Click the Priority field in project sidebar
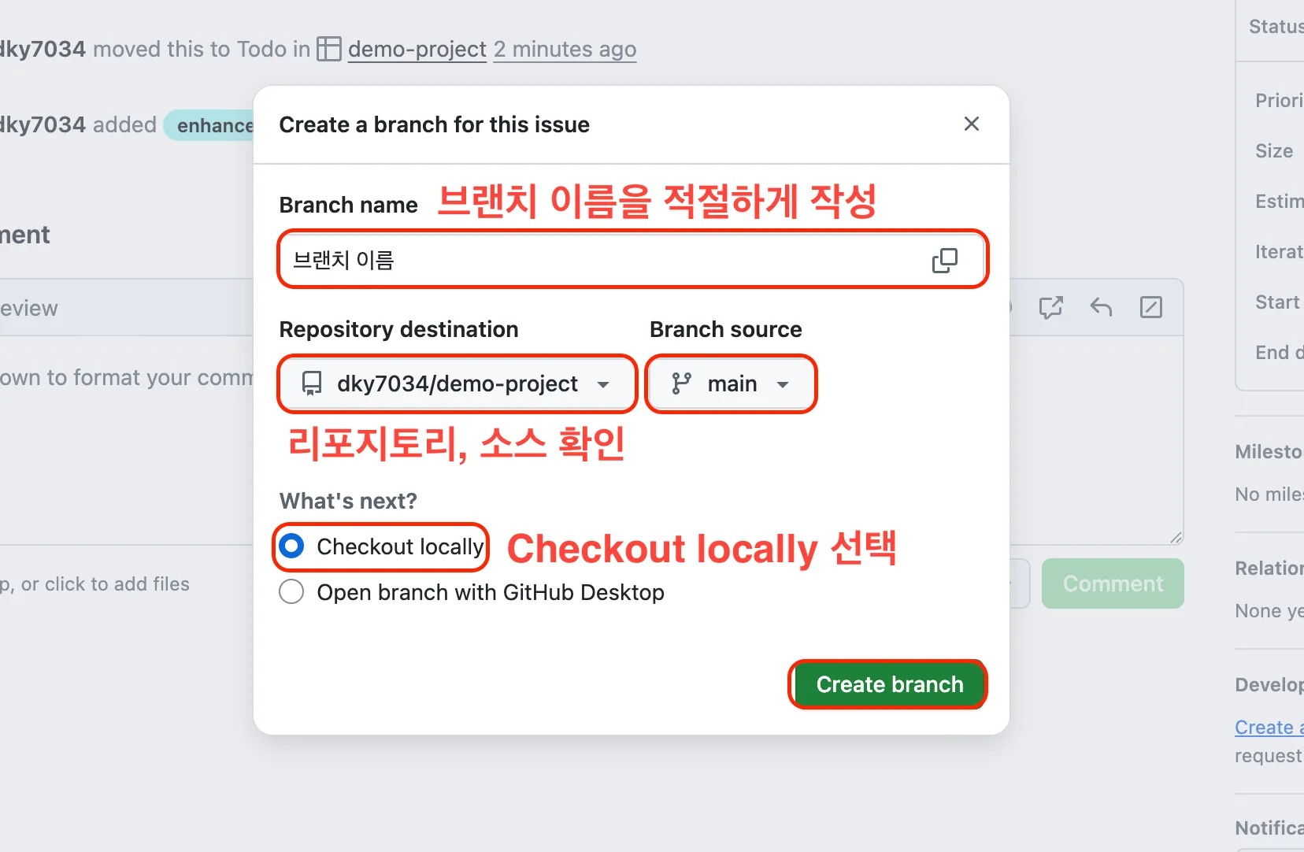This screenshot has height=852, width=1304. [x=1279, y=100]
